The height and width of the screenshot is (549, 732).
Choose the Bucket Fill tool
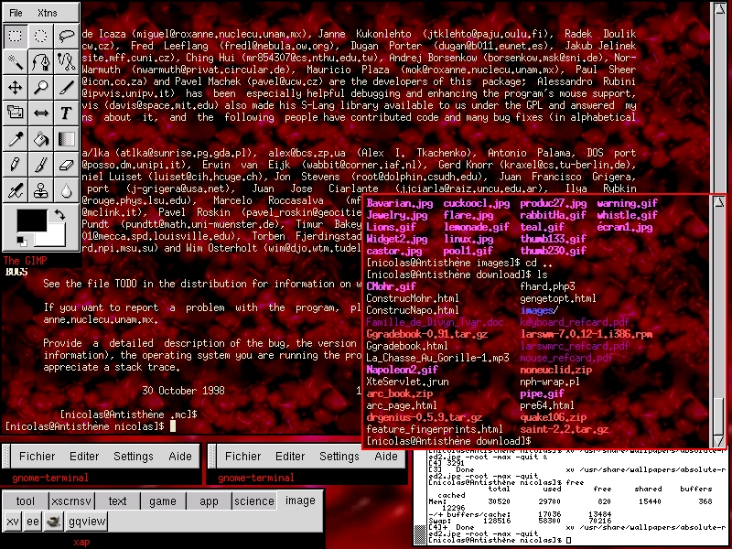(41, 138)
